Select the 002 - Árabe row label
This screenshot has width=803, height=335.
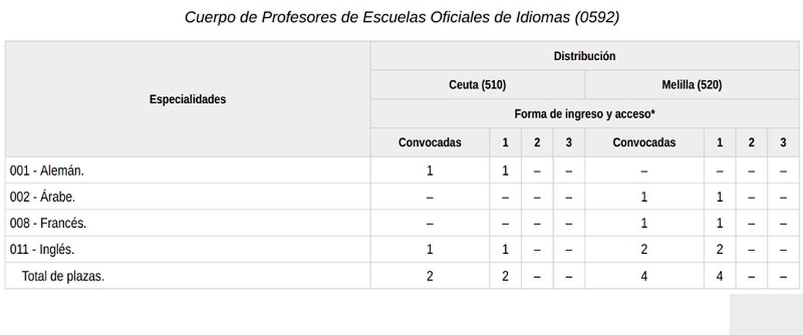[42, 197]
